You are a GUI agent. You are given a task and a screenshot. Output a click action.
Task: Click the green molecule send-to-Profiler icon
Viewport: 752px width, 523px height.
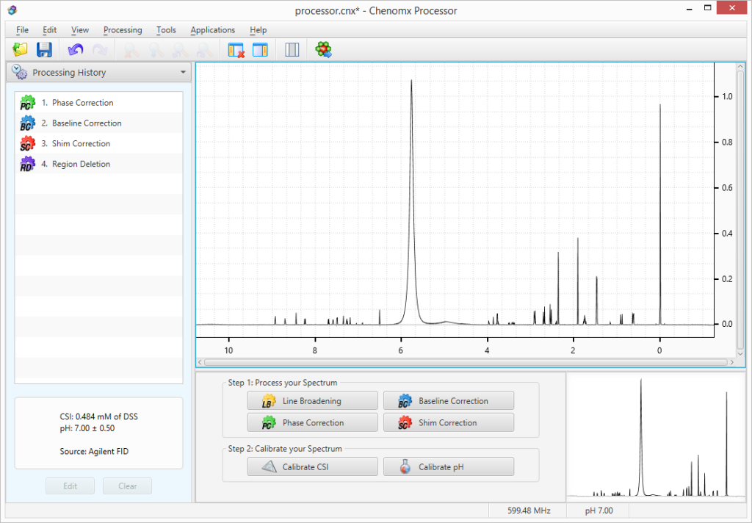click(324, 50)
